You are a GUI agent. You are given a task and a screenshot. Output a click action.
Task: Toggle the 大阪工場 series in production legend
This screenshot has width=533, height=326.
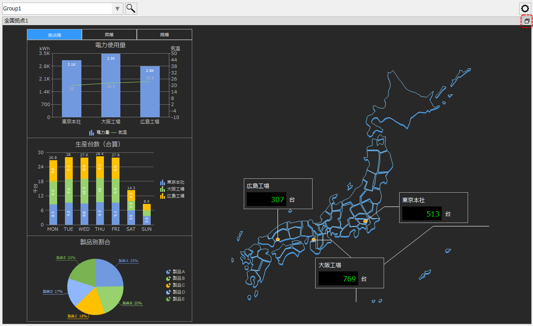[172, 189]
